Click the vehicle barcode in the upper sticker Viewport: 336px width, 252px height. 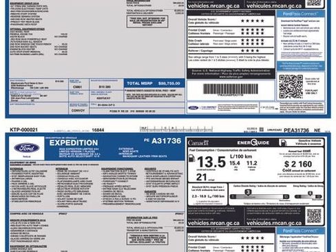coord(231,89)
